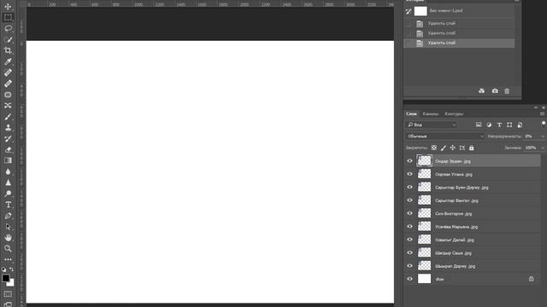
Task: Click the Quick Mask mode icon
Action: pos(8,294)
